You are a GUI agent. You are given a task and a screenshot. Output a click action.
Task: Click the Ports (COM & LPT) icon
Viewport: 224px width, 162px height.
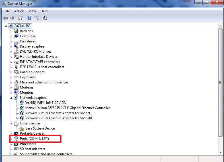tap(16, 139)
